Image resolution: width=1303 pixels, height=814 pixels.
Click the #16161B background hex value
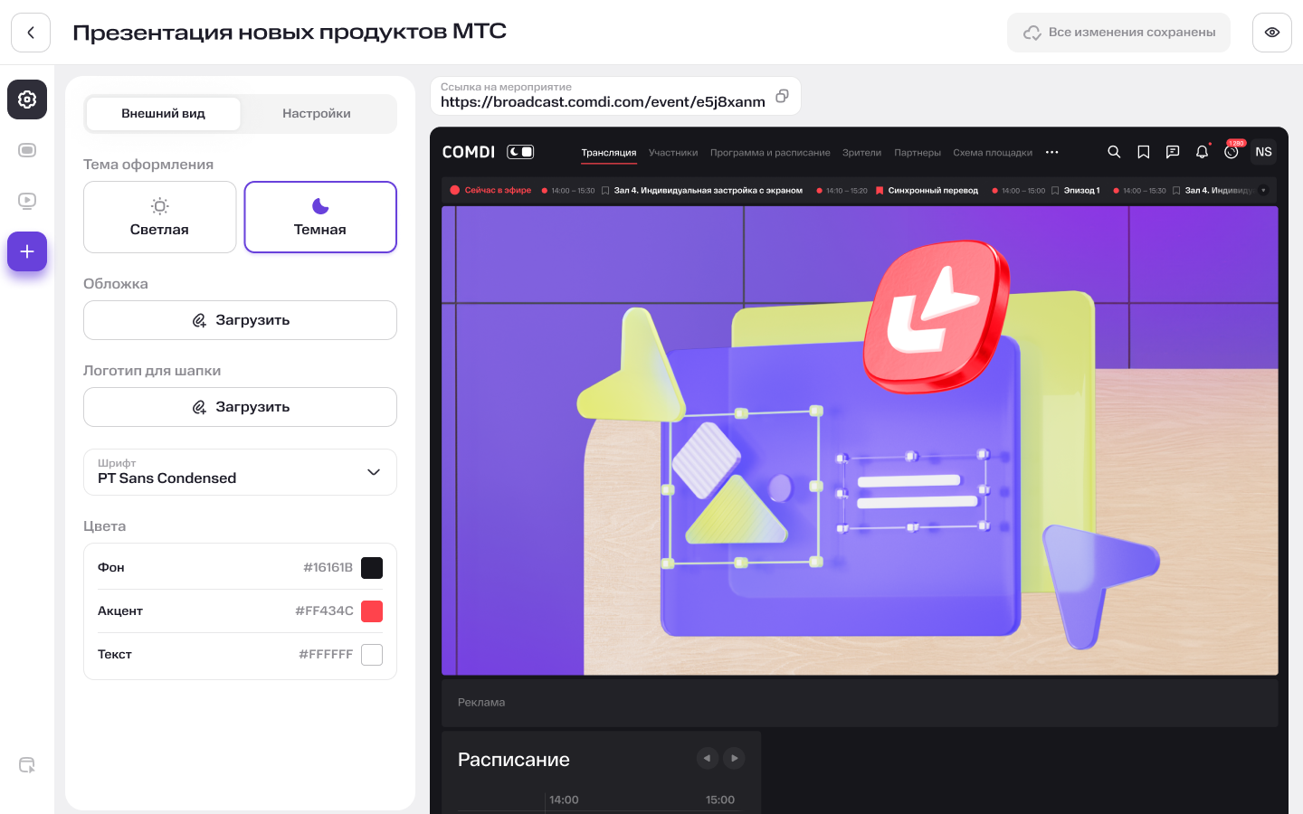click(328, 568)
